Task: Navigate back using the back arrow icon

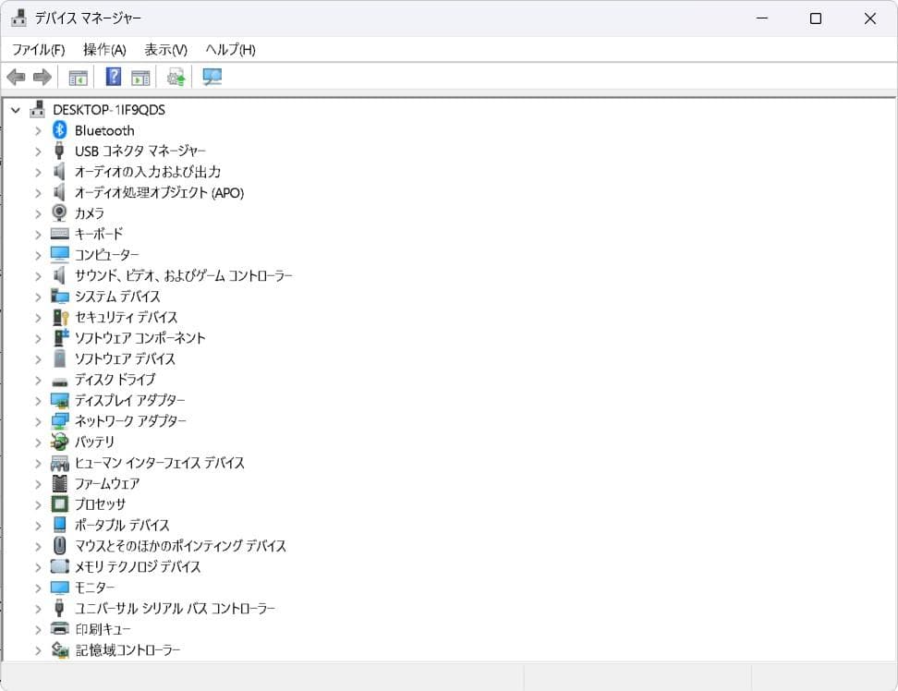Action: point(16,77)
